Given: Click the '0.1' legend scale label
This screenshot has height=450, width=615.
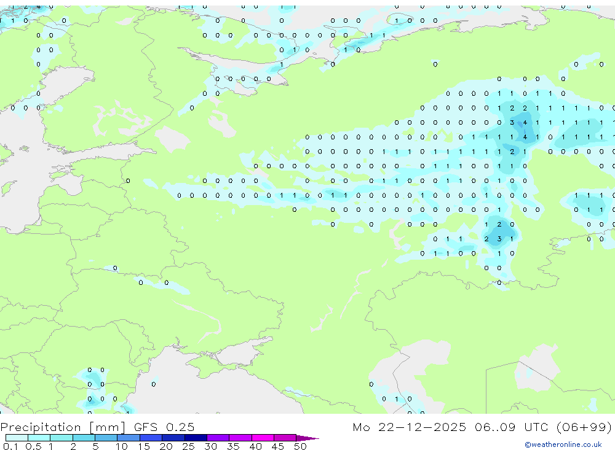Looking at the screenshot, I should pyautogui.click(x=10, y=446).
